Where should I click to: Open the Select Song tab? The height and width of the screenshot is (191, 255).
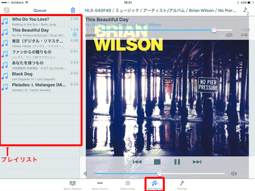pos(127,185)
